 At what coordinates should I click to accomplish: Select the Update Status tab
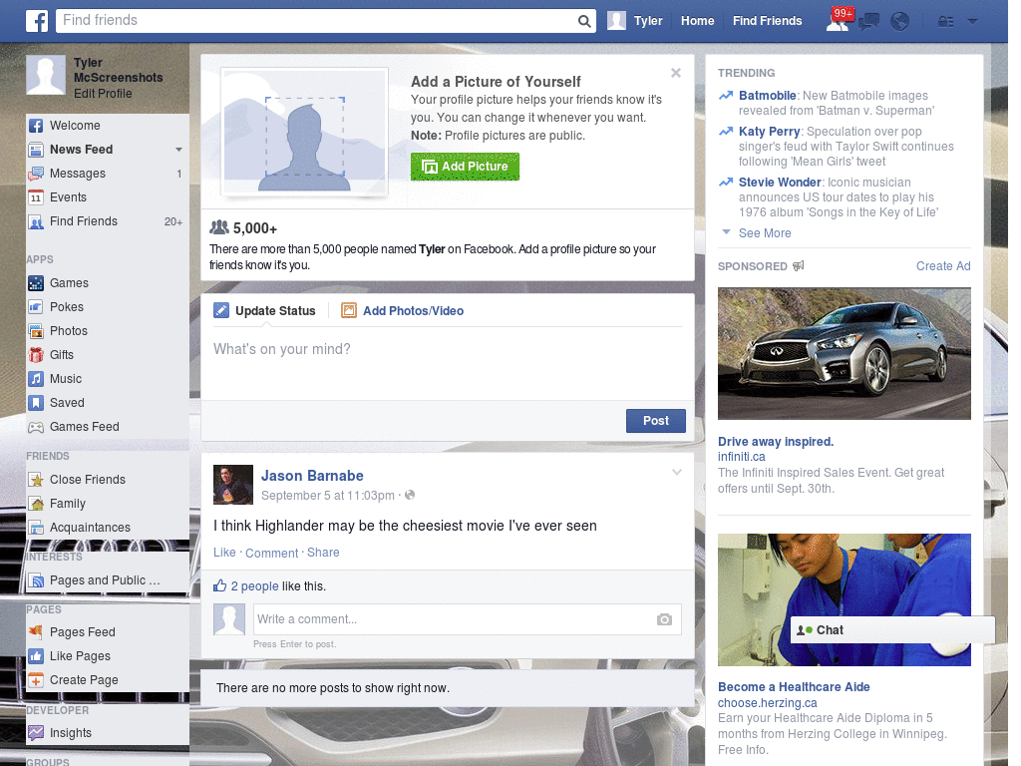point(264,311)
